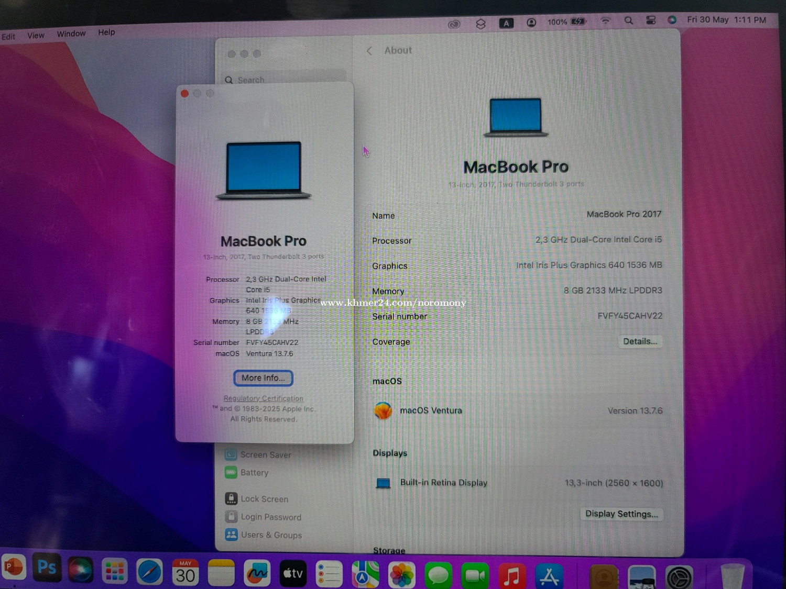The height and width of the screenshot is (589, 786).
Task: Click the MacBook Pro 2017 name field
Action: 624,214
